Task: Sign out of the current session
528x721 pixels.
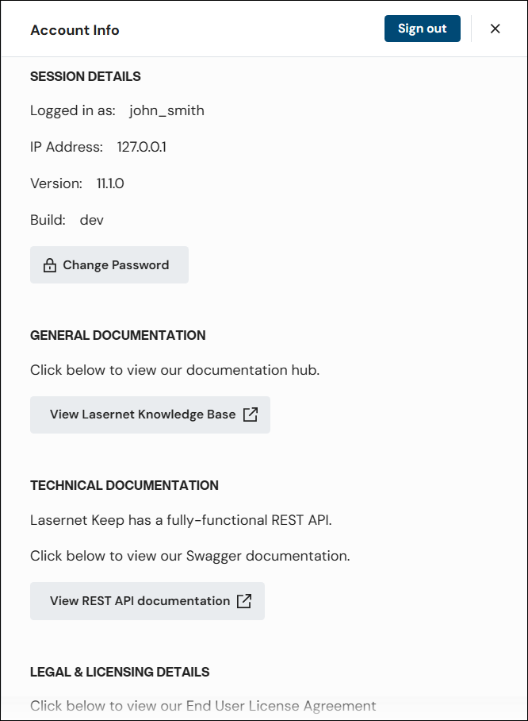Action: [x=422, y=28]
